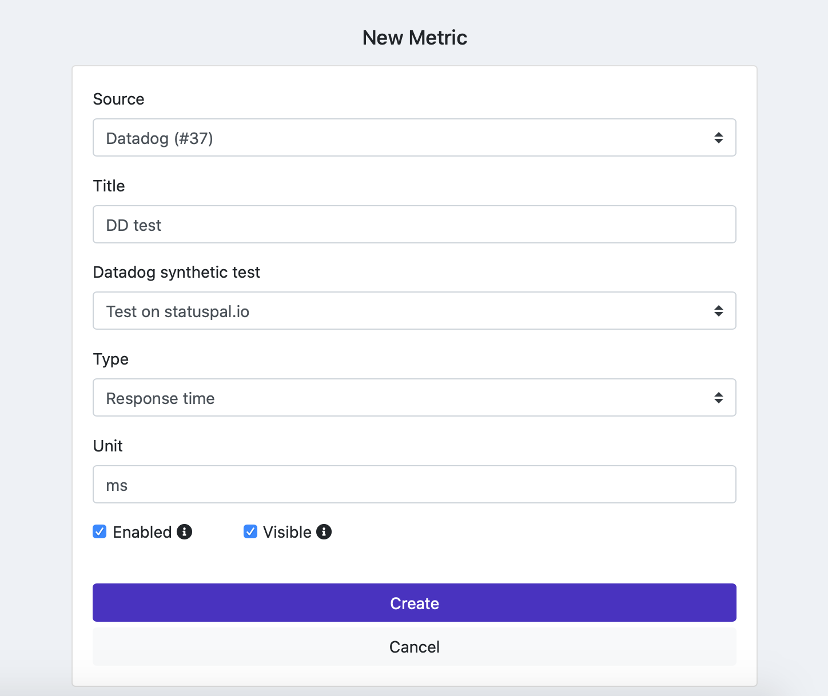Image resolution: width=828 pixels, height=696 pixels.
Task: Focus the Title field containing "DD test"
Action: tap(414, 225)
